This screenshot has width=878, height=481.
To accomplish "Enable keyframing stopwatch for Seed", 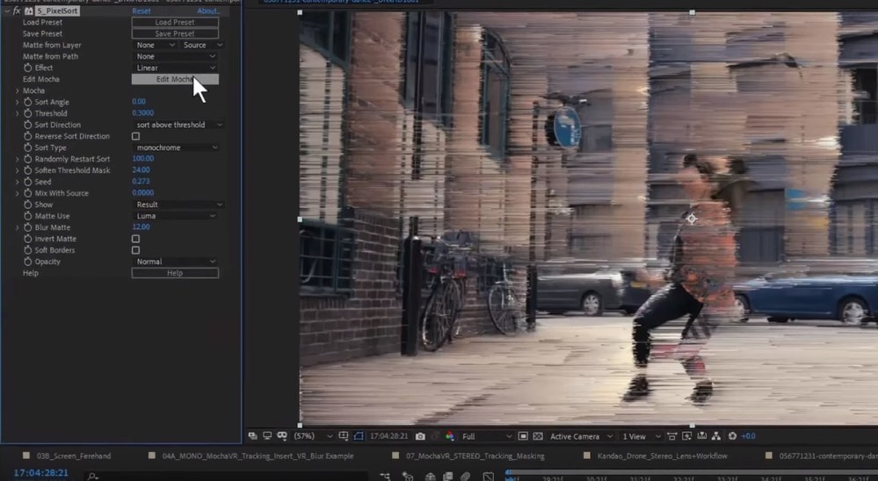I will (27, 182).
